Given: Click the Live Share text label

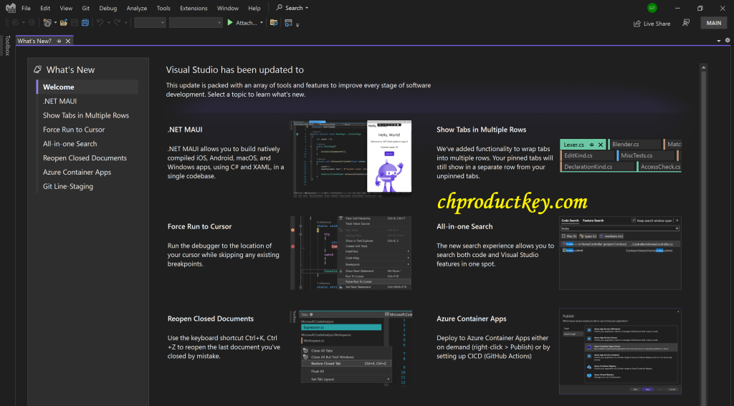Looking at the screenshot, I should pyautogui.click(x=657, y=24).
